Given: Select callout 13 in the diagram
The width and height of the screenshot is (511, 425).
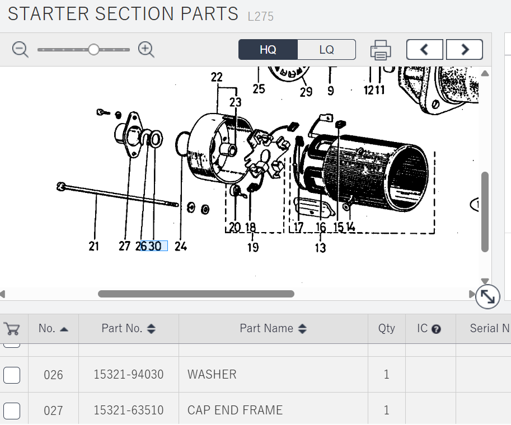Looking at the screenshot, I should pos(320,248).
